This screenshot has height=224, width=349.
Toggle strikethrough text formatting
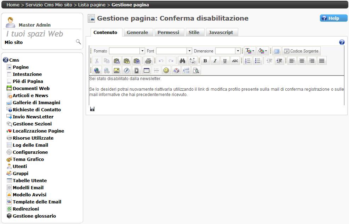coord(235,61)
